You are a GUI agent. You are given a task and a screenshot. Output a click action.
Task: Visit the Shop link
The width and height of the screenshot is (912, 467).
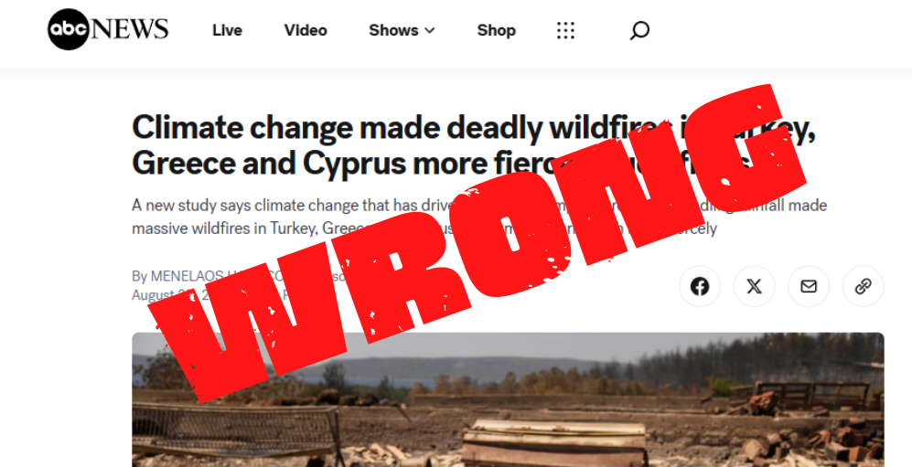click(x=496, y=30)
